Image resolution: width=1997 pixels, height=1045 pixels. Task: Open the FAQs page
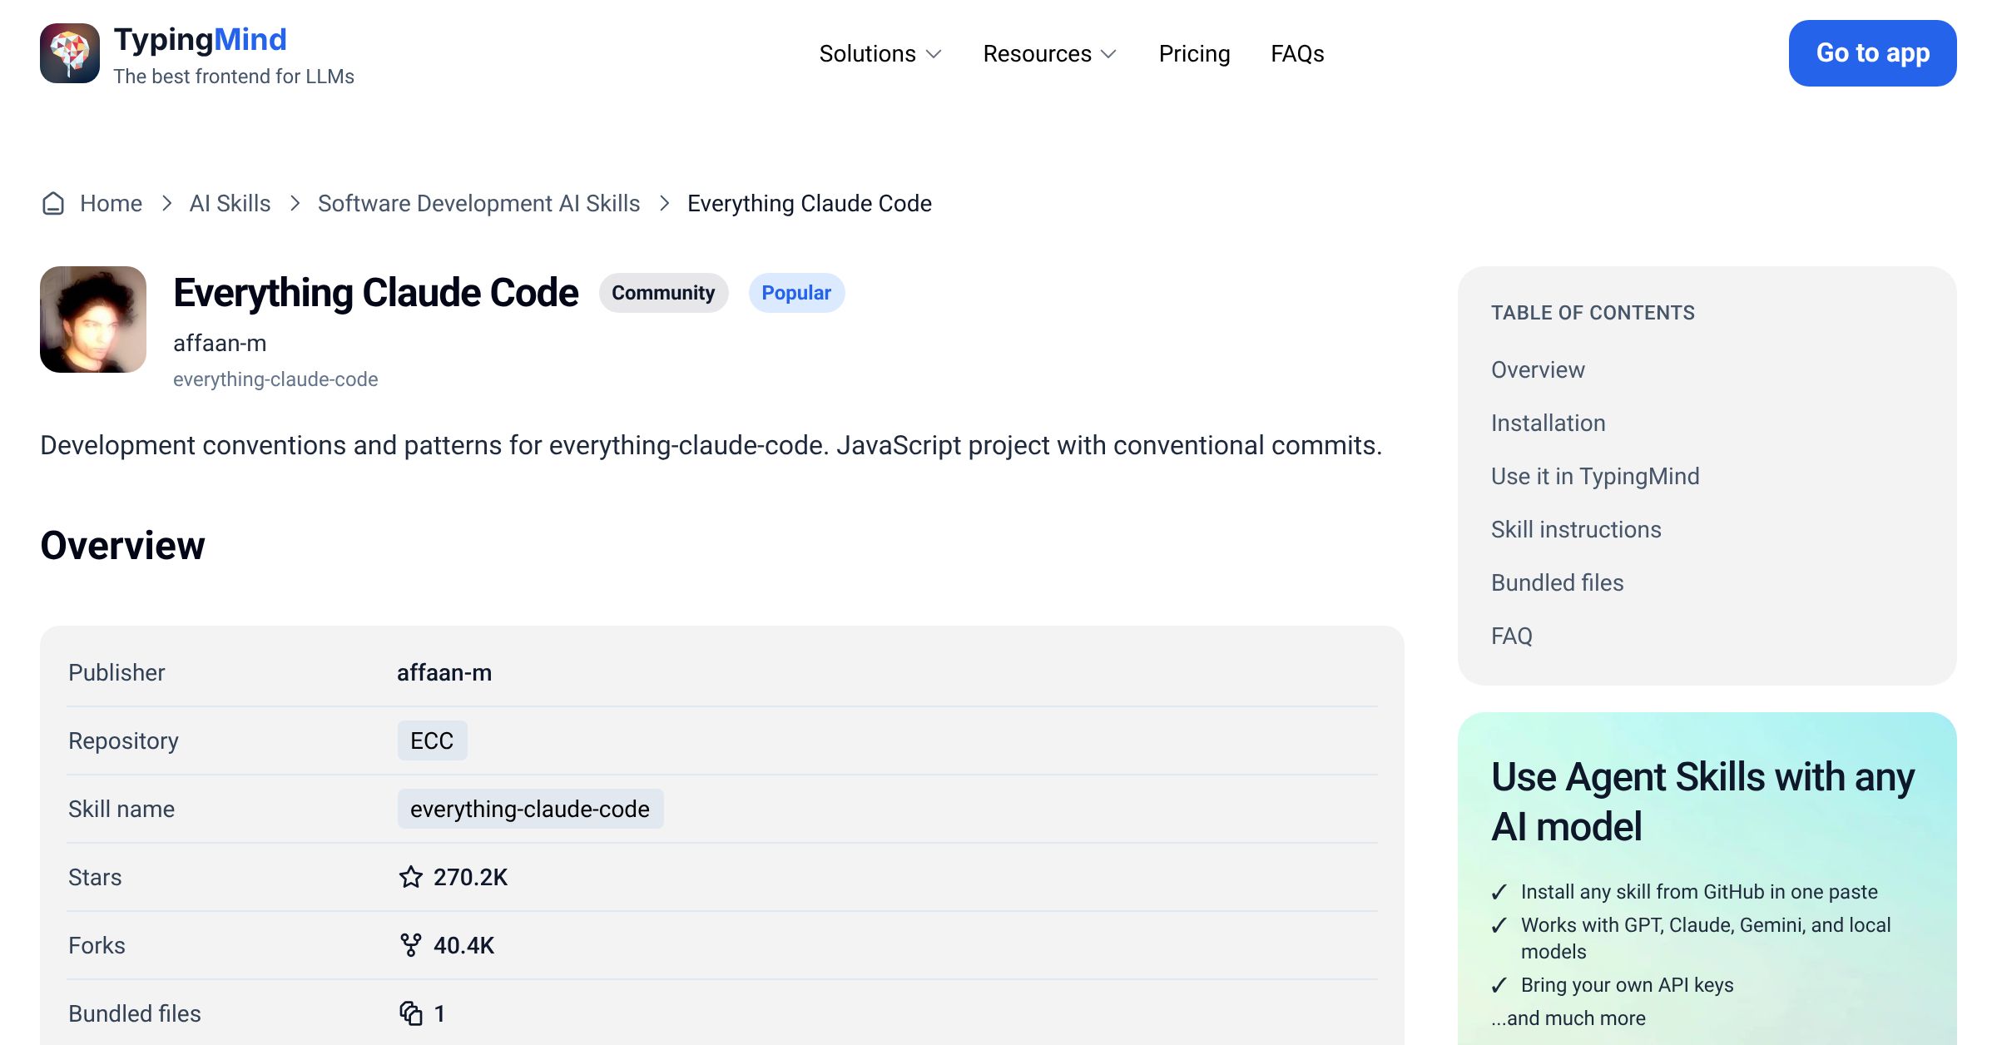point(1297,53)
